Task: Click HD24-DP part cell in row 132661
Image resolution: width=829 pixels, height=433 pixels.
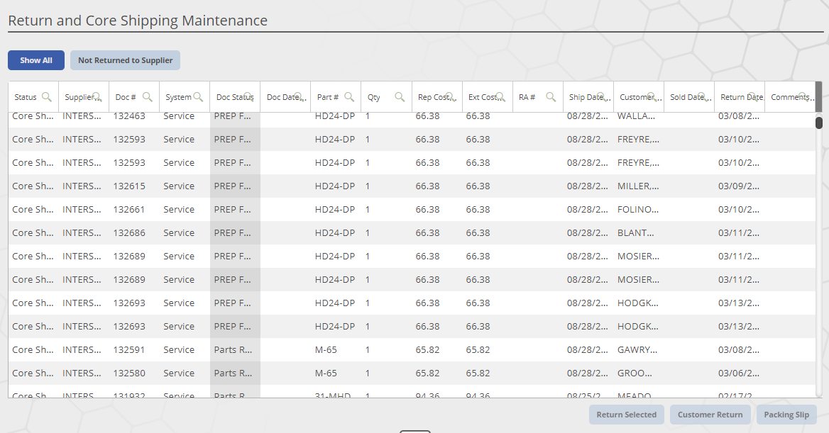Action: tap(336, 210)
